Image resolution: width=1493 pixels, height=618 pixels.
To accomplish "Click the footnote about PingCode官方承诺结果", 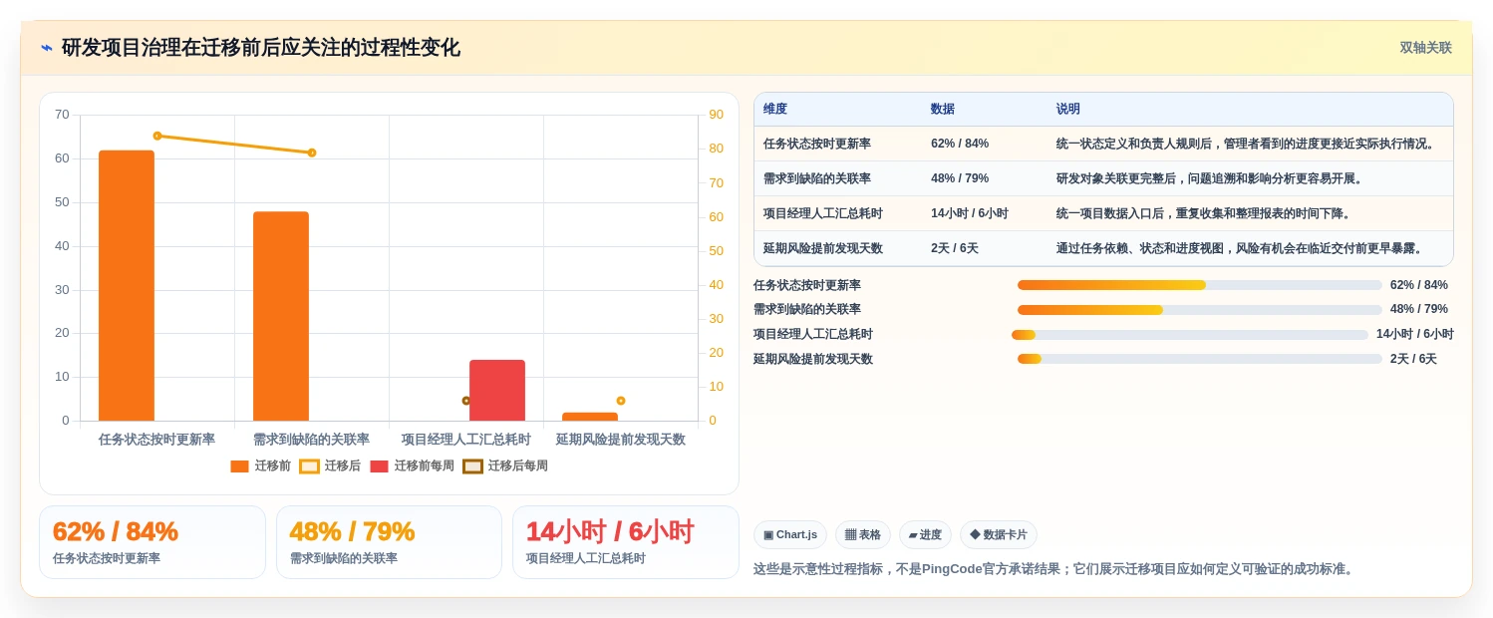I will click(1056, 569).
